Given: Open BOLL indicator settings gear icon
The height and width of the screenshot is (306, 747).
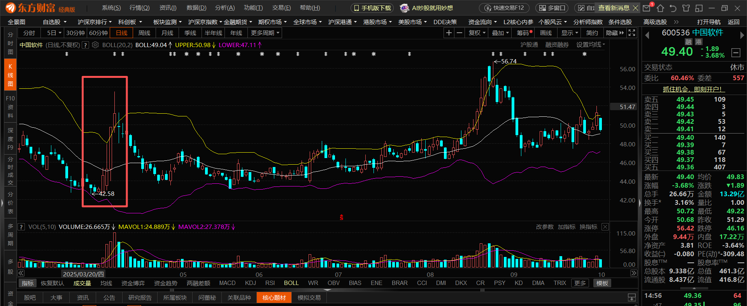Looking at the screenshot, I should click(x=95, y=45).
